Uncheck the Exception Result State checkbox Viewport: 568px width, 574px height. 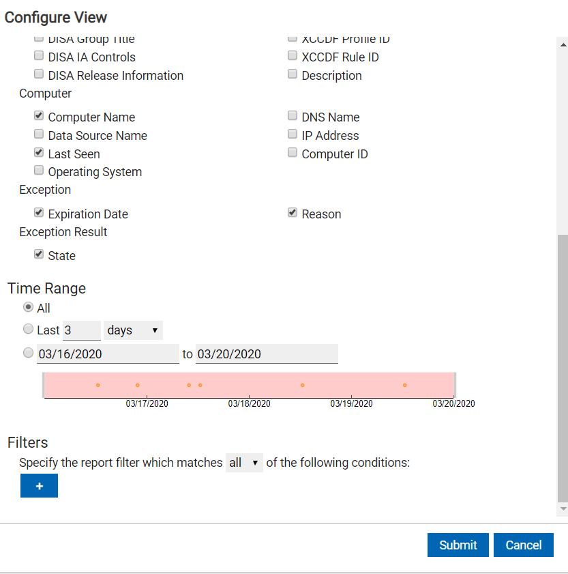click(x=39, y=255)
